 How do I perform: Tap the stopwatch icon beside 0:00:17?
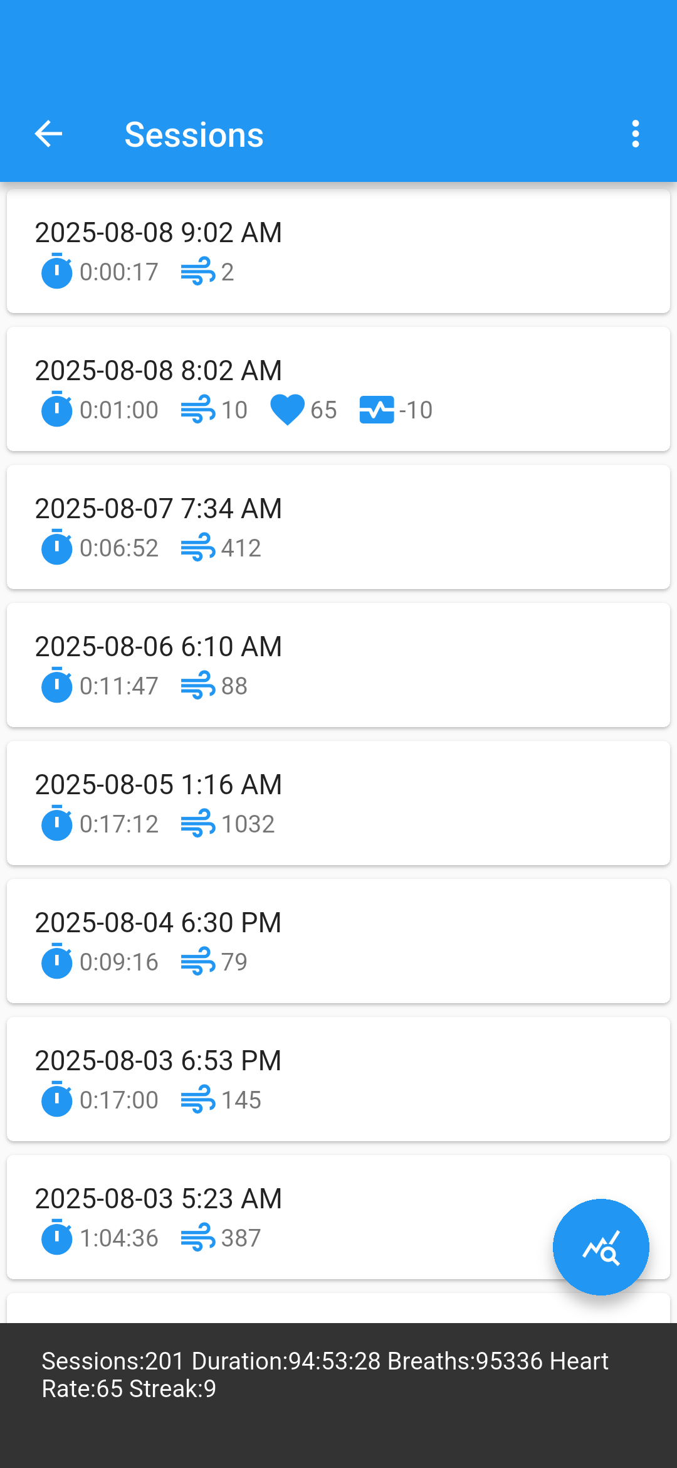click(56, 272)
